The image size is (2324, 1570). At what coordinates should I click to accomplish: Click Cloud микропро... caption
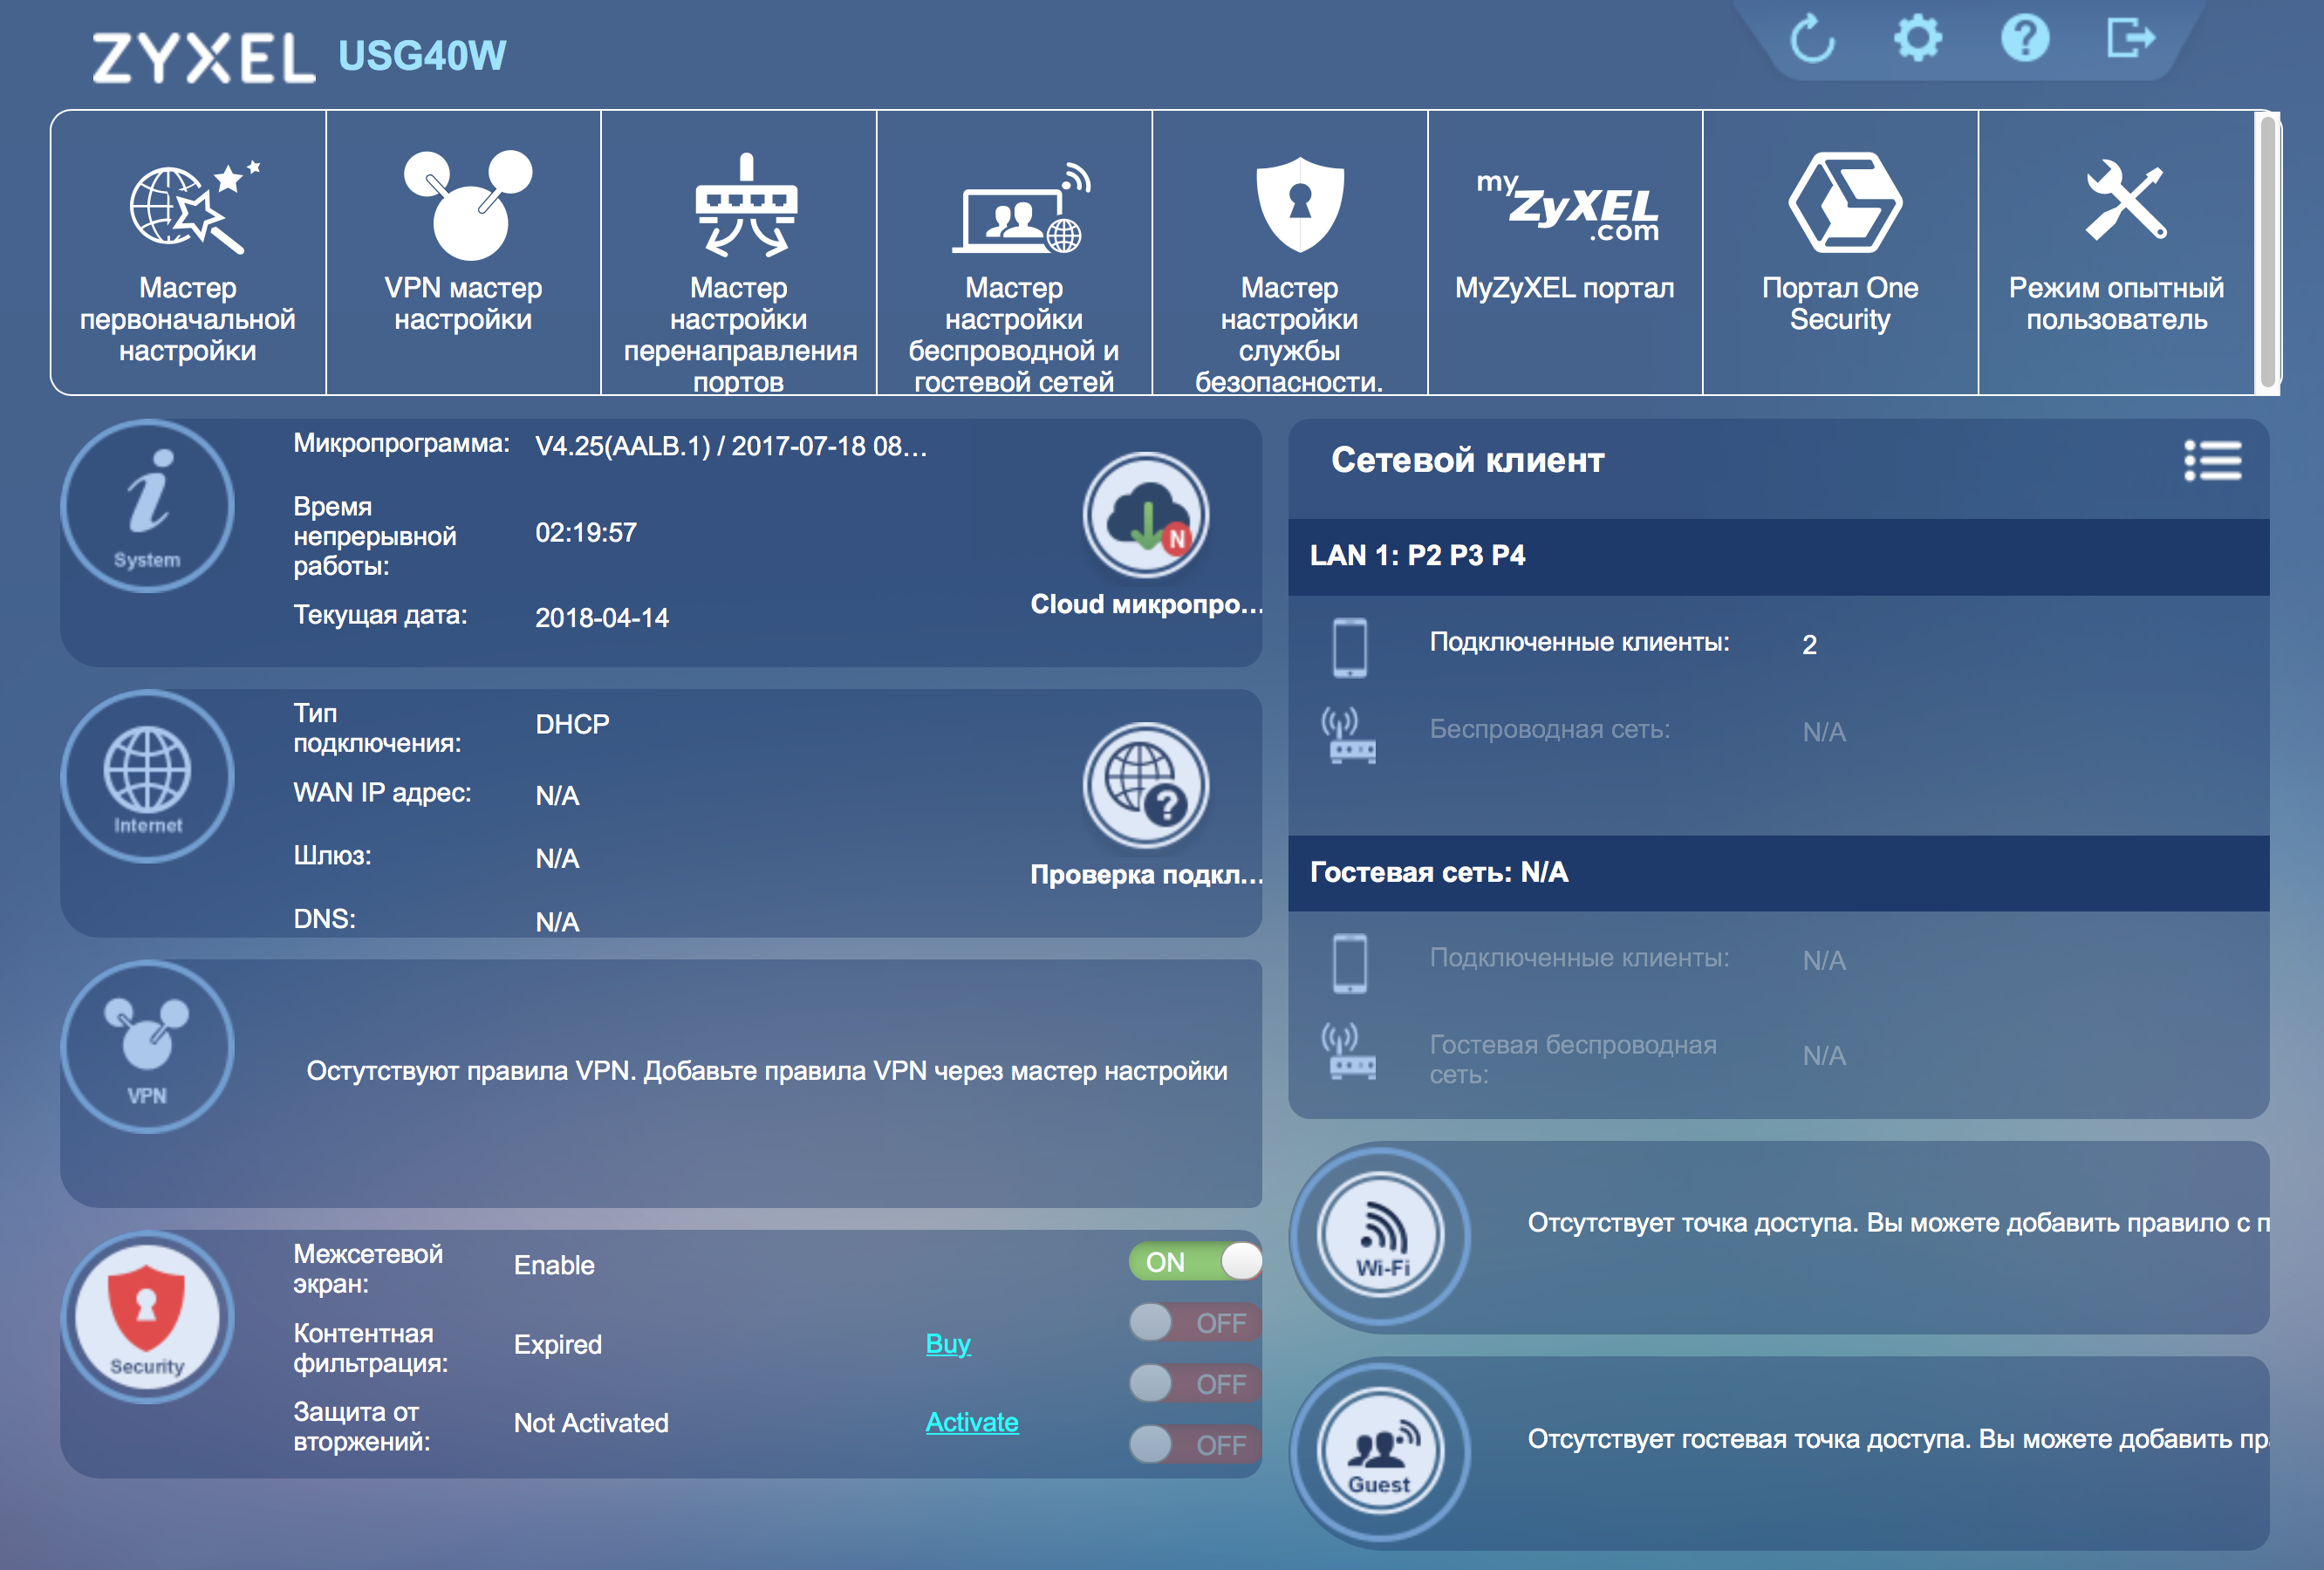(x=1146, y=604)
